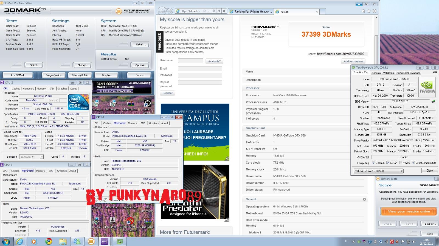439x246 pixels.
Task: Click View your results online button
Action: [x=409, y=212]
